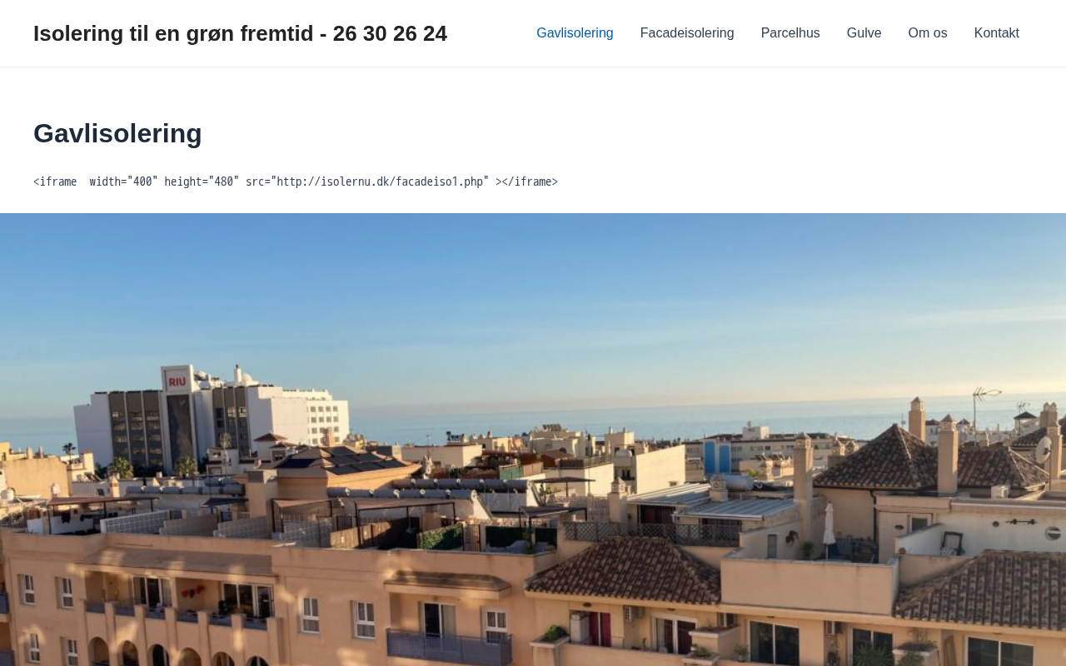Visit the Om os page

(x=928, y=33)
